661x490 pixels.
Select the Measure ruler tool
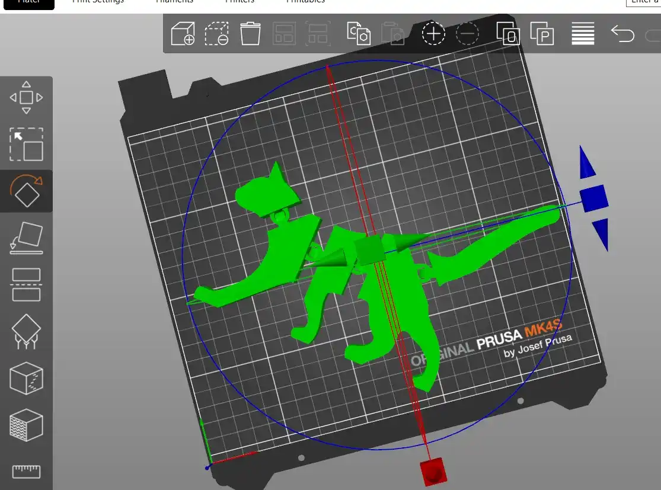click(26, 472)
